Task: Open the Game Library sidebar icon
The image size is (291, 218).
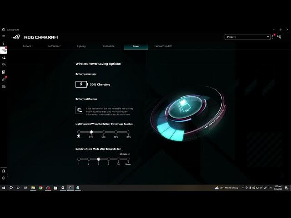Action: 4,65
